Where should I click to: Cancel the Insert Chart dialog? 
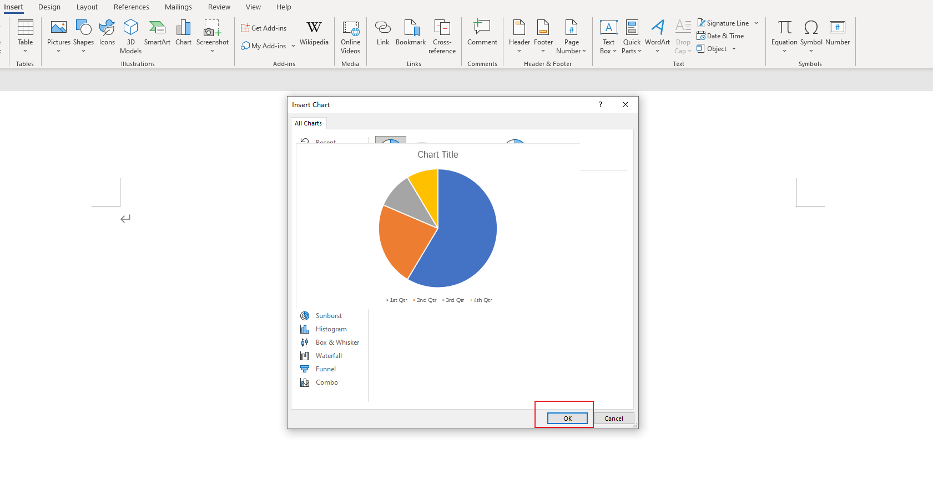coord(614,419)
